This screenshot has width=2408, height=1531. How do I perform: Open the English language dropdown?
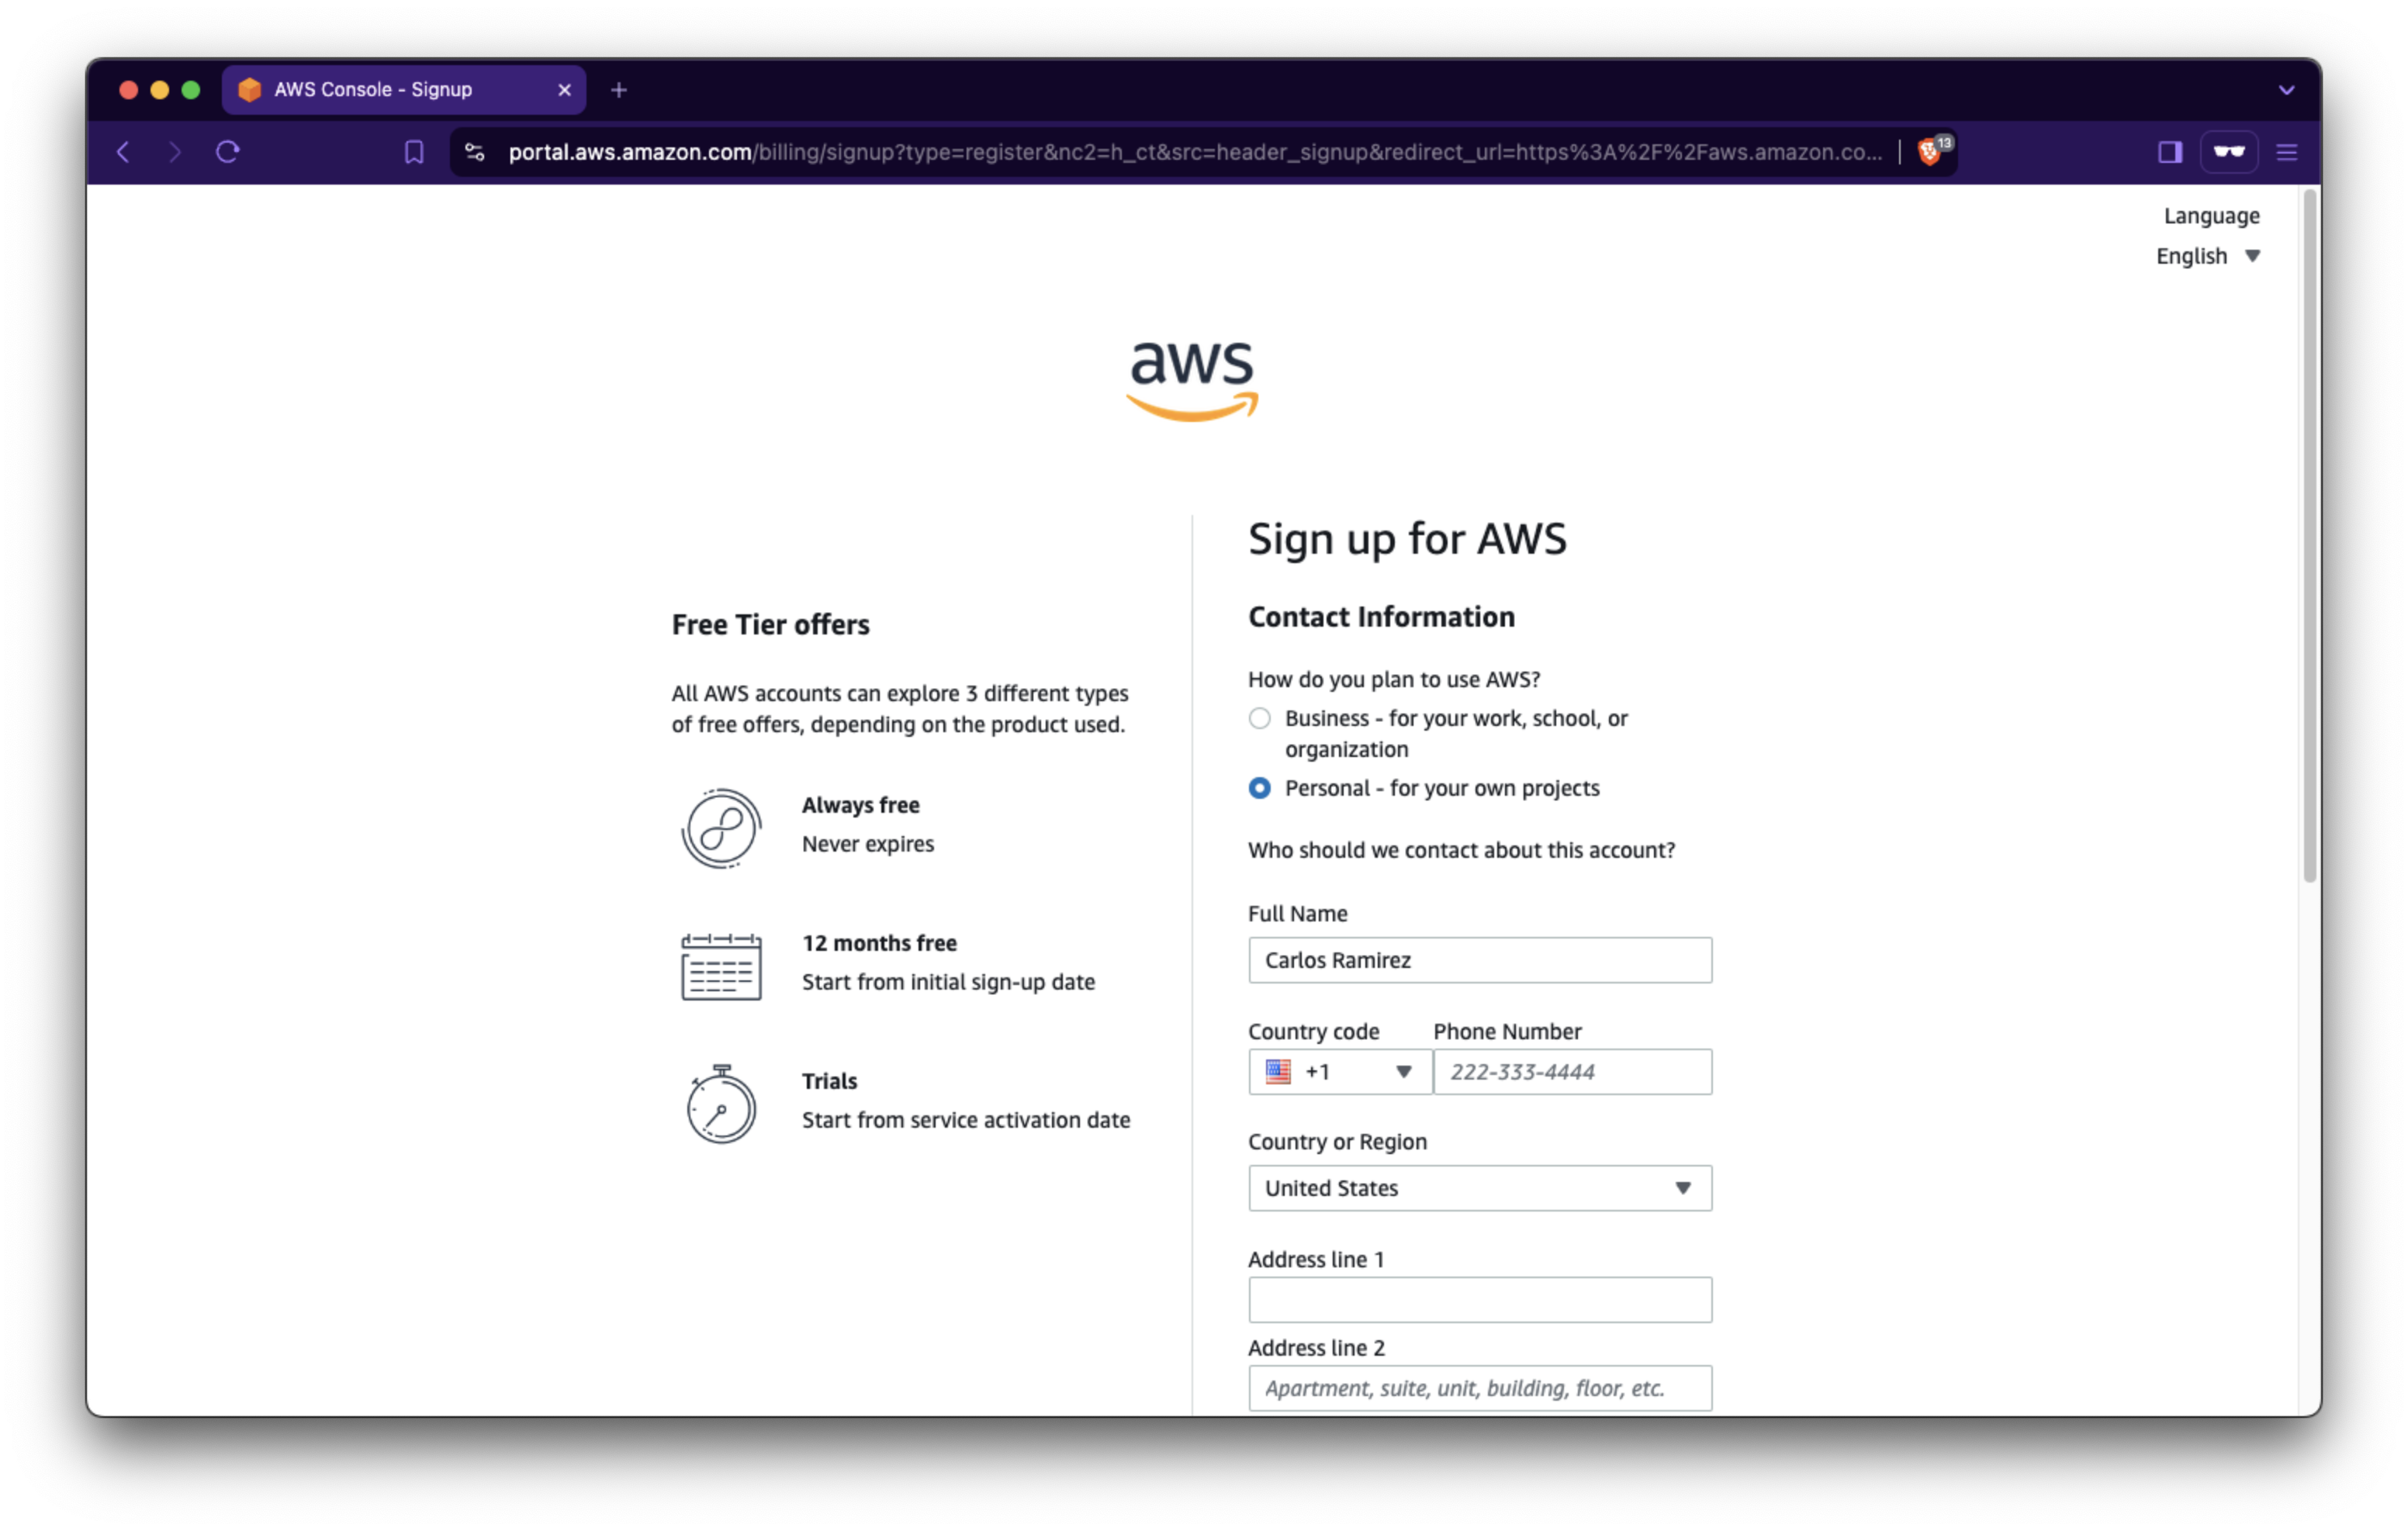pyautogui.click(x=2207, y=256)
